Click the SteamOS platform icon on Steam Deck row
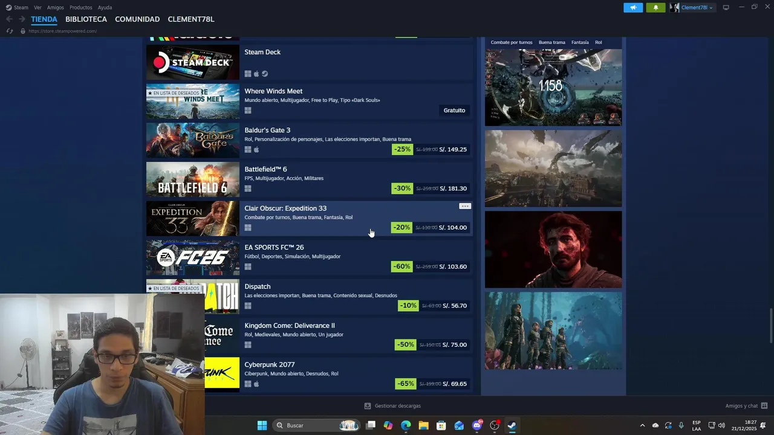Image resolution: width=774 pixels, height=435 pixels. tap(265, 74)
